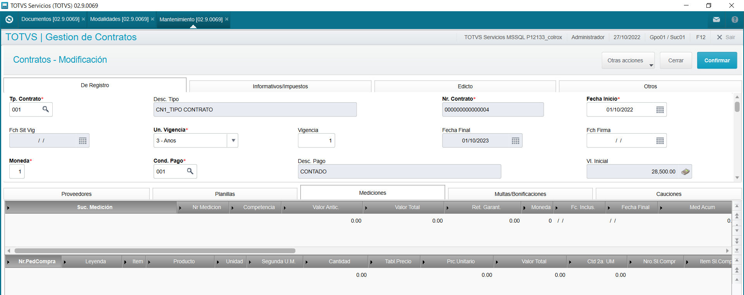Click the form vertical scrollbar down arrow
744x295 pixels.
click(737, 178)
